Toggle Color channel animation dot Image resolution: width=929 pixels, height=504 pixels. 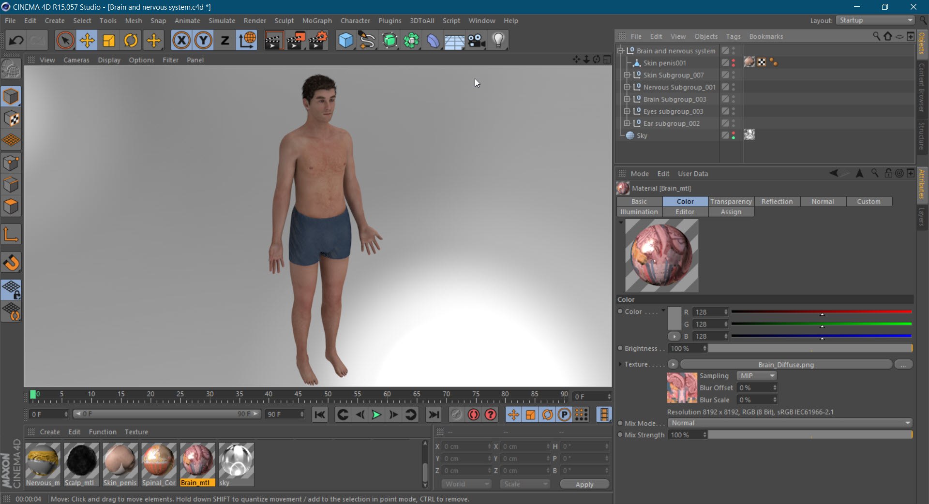pos(620,311)
